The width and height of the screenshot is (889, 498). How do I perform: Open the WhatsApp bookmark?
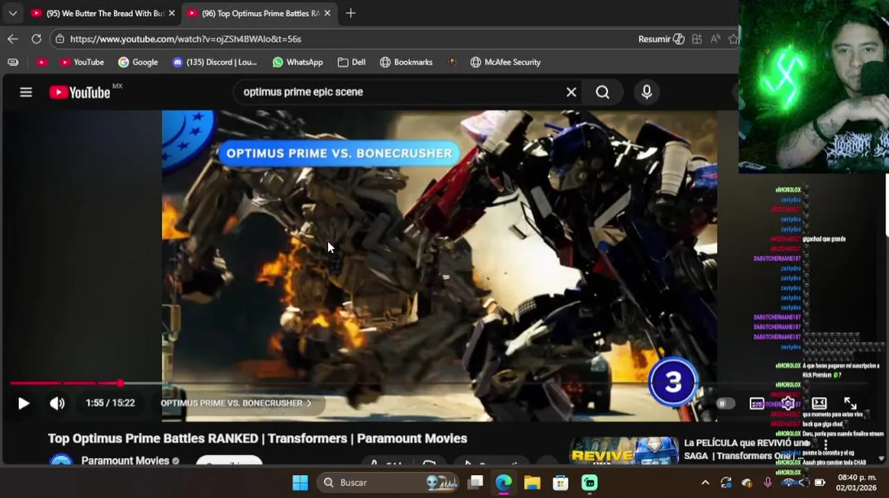298,62
